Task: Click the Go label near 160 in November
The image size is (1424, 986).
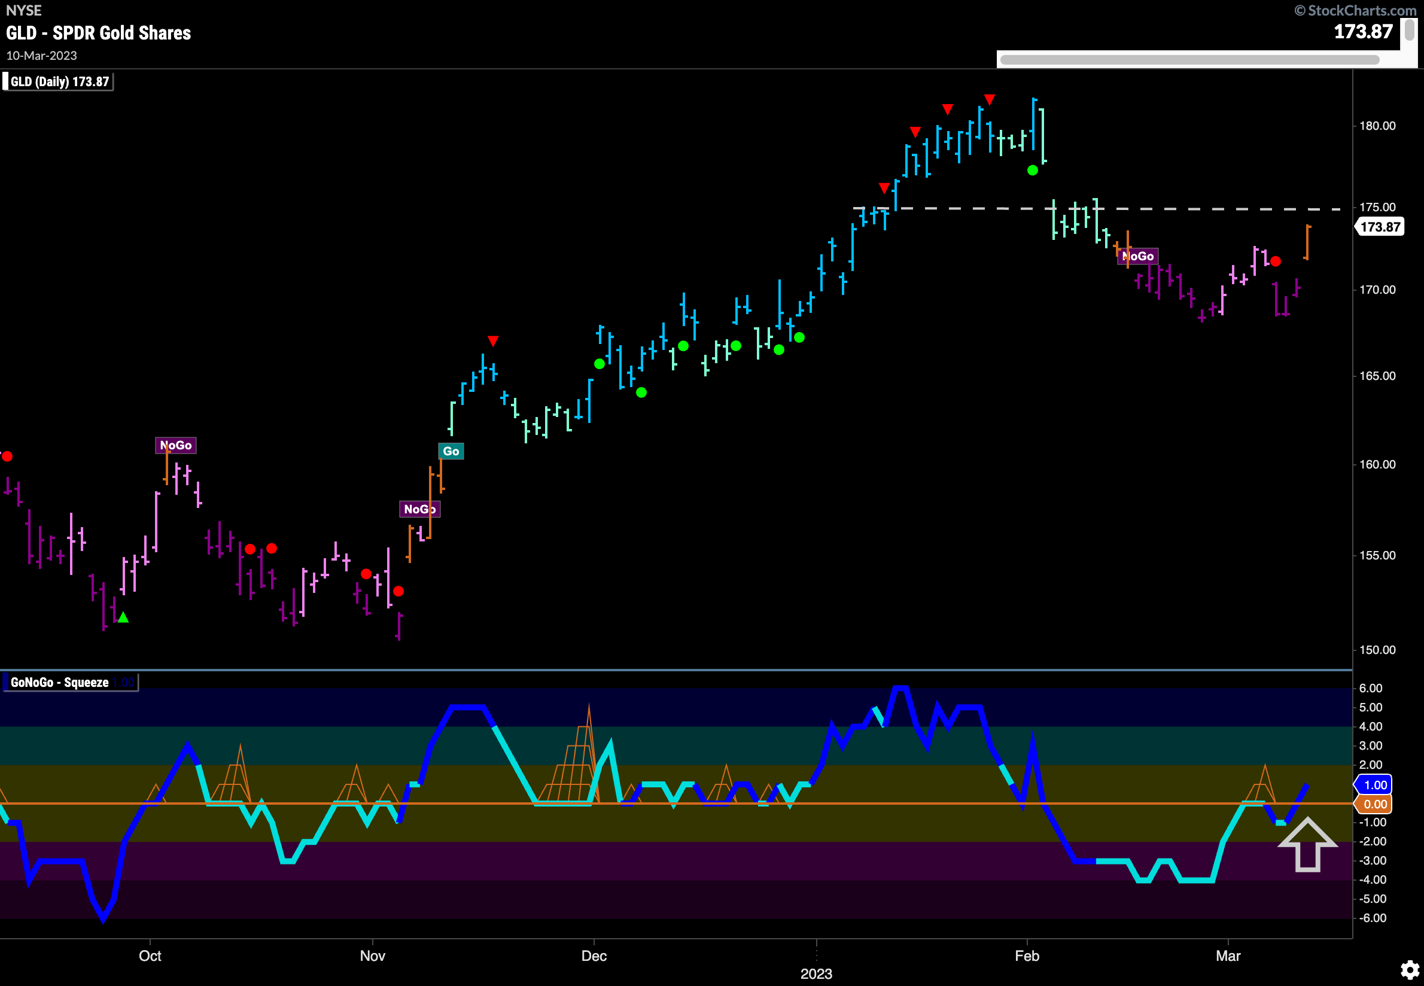Action: [x=451, y=451]
